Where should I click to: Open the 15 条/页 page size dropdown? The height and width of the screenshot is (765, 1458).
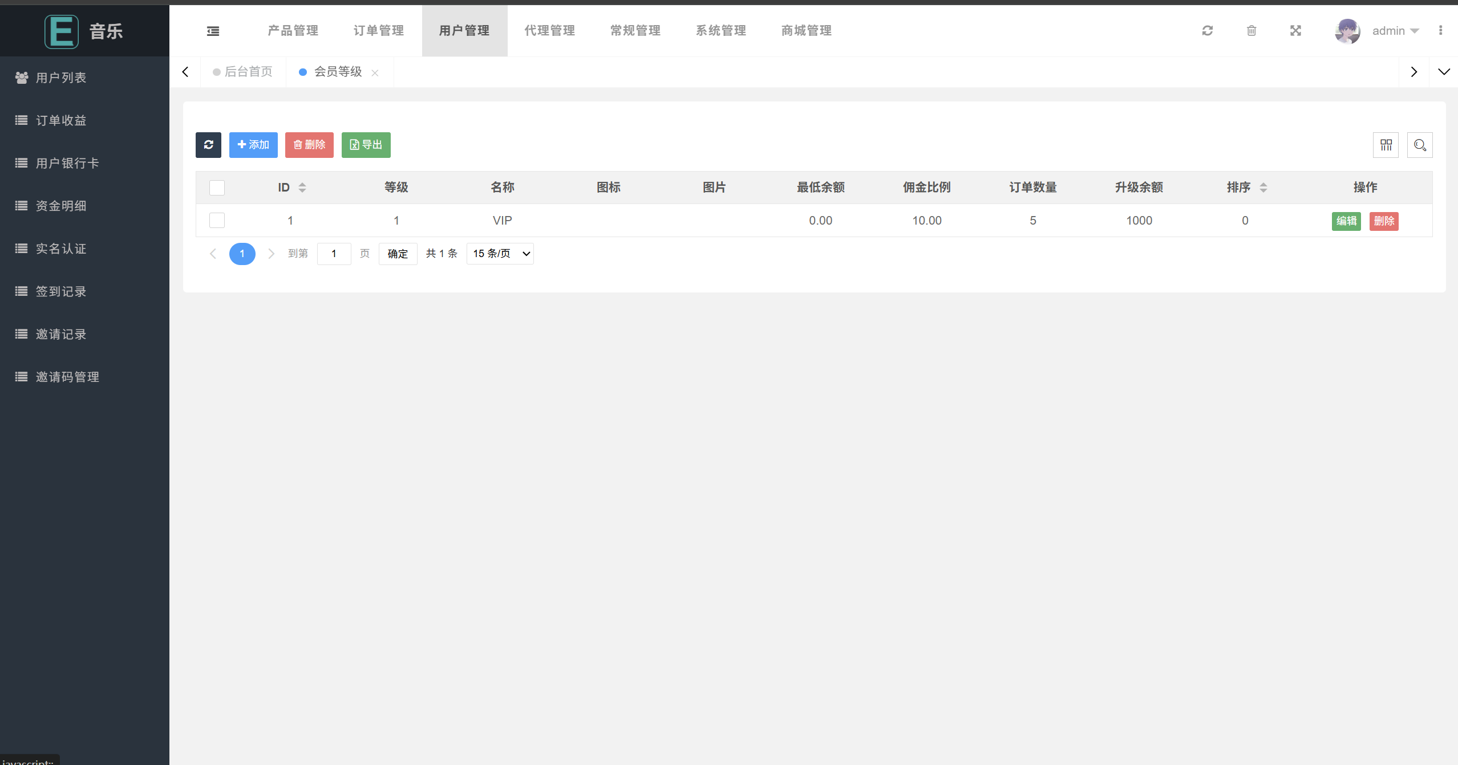click(x=500, y=254)
